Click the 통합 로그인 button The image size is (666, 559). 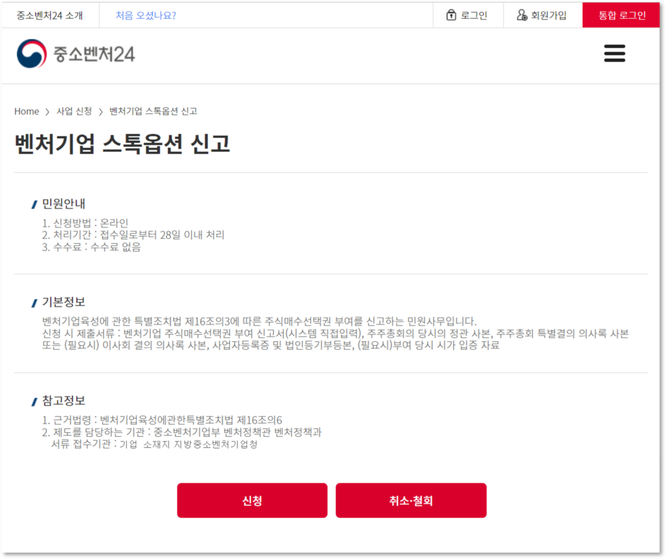pos(621,14)
